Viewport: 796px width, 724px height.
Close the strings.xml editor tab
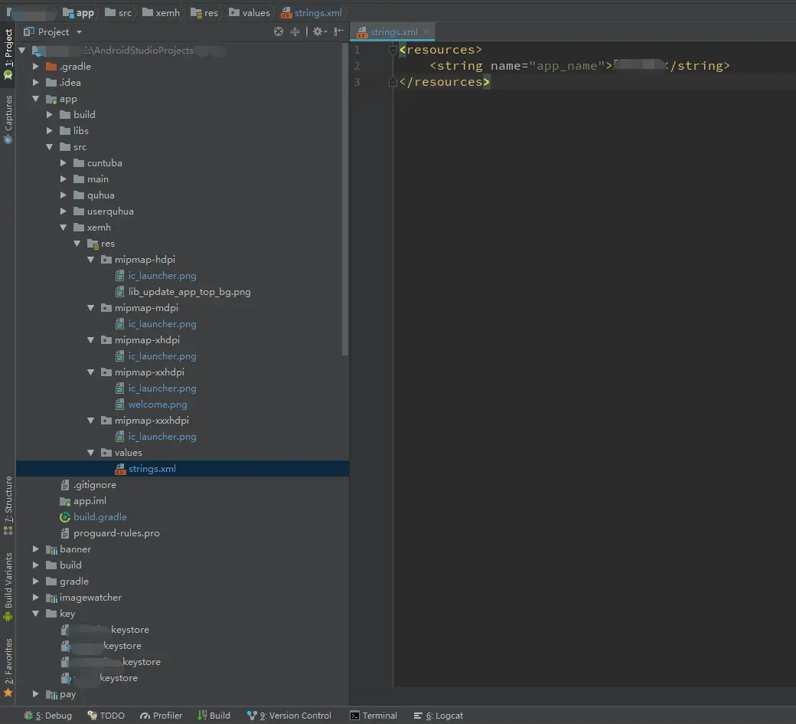point(426,31)
